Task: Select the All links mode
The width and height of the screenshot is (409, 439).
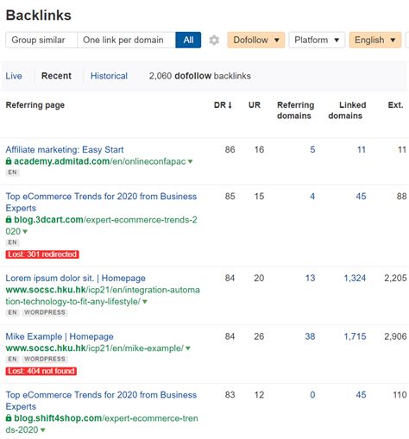Action: coord(188,40)
